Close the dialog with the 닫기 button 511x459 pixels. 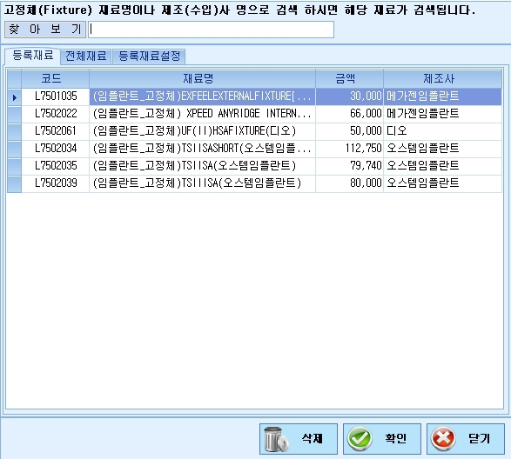click(x=466, y=439)
